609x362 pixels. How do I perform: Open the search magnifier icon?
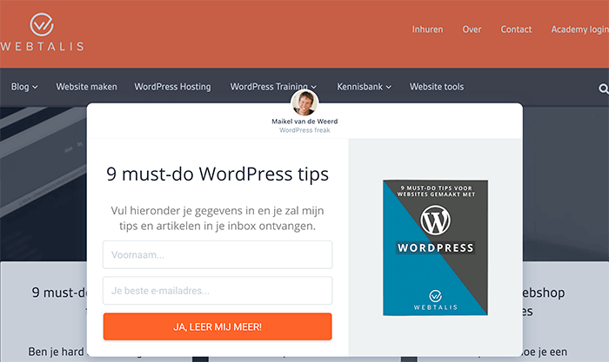(x=603, y=89)
